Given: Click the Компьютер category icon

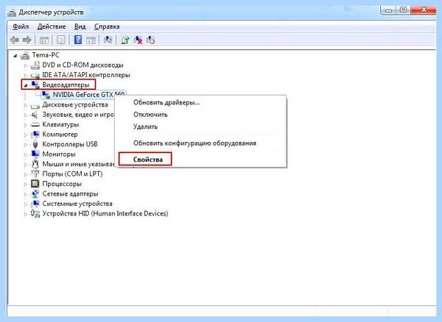Looking at the screenshot, I should [35, 135].
